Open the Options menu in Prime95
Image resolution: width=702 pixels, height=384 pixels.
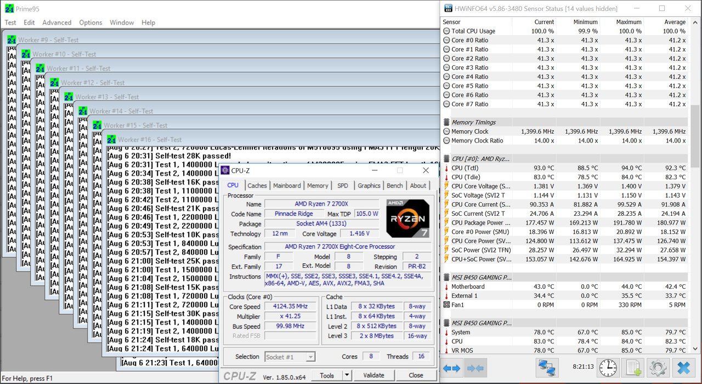(x=90, y=22)
